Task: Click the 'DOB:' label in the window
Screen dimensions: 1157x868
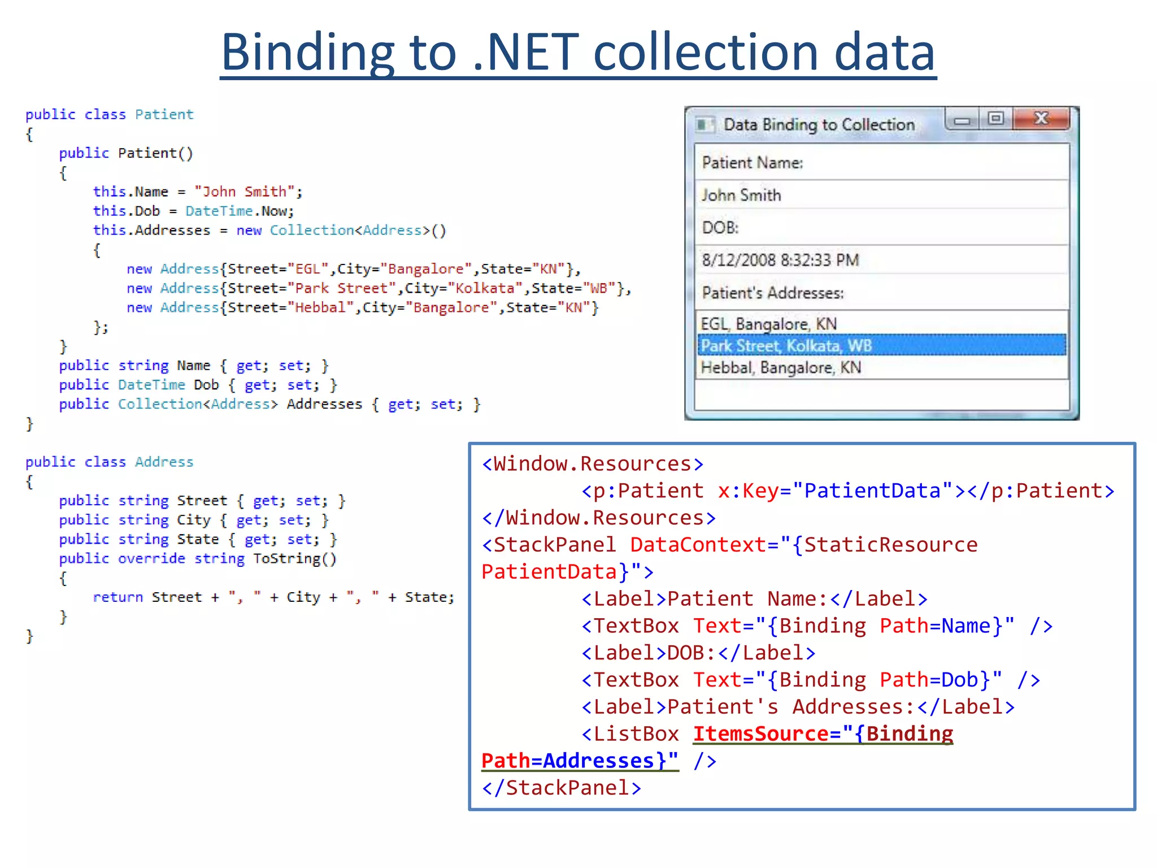Action: pyautogui.click(x=720, y=228)
